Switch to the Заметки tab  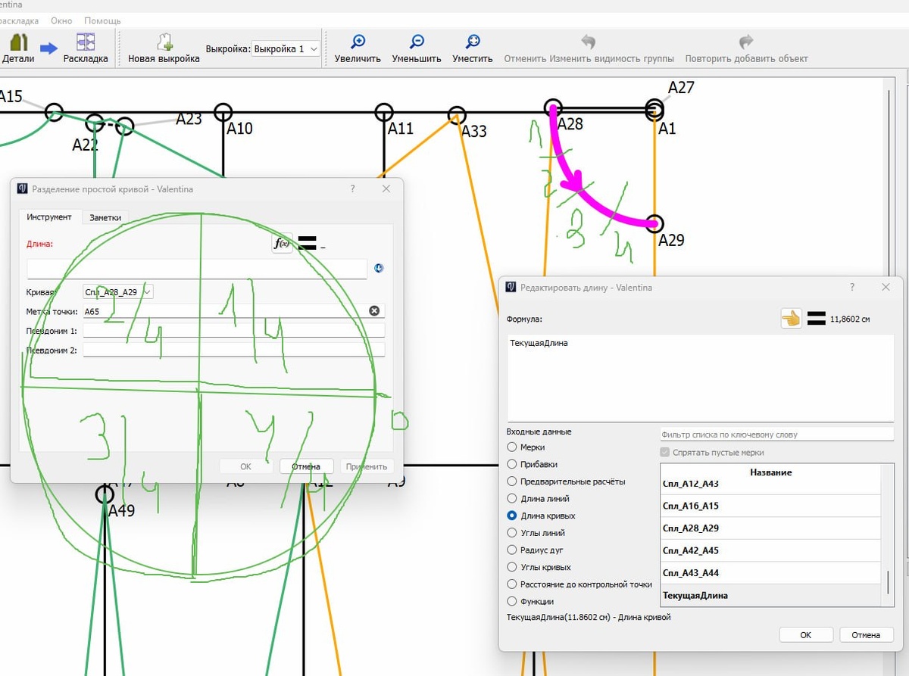tap(105, 217)
